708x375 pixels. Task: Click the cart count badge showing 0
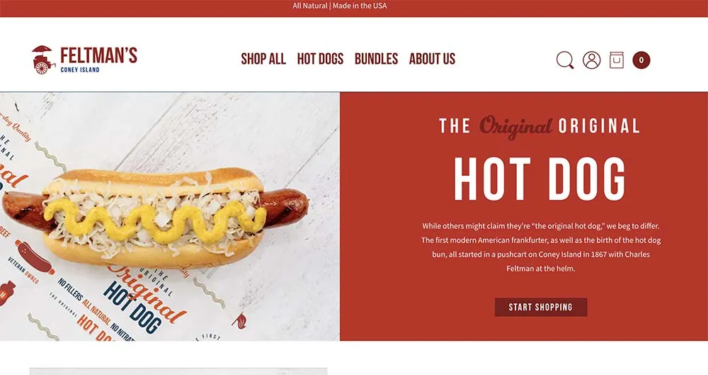click(641, 60)
